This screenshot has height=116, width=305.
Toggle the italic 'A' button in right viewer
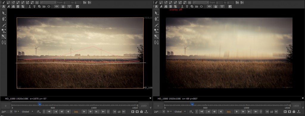click(x=161, y=7)
